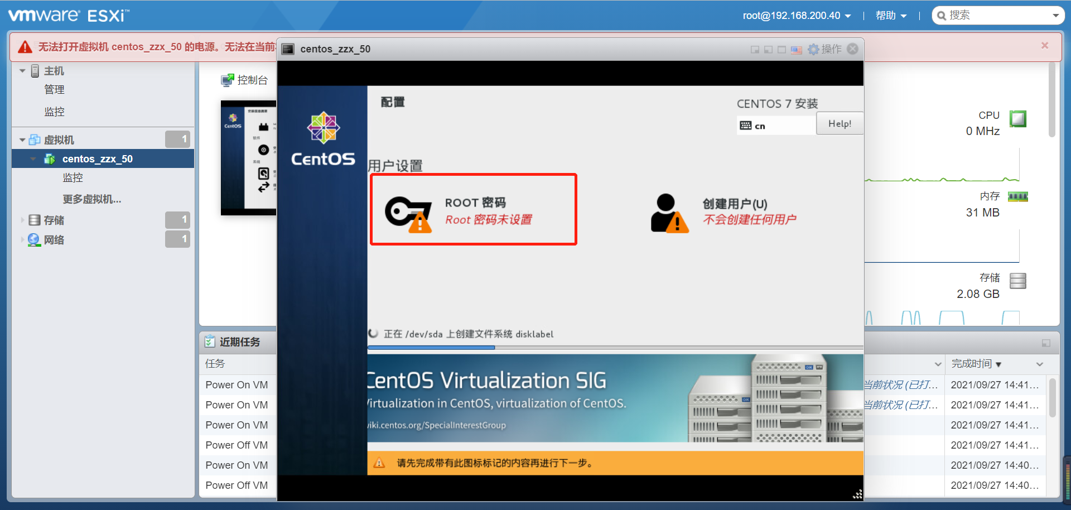Click the create user person icon

(669, 213)
